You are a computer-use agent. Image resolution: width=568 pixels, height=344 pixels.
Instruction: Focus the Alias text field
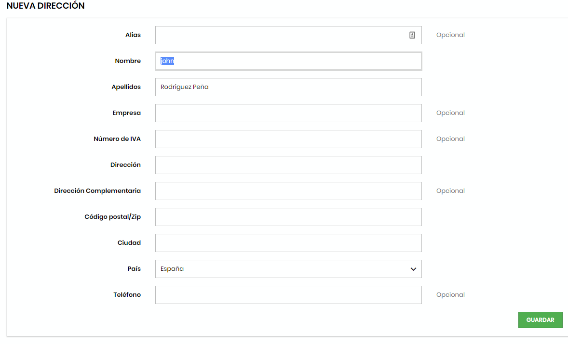click(x=280, y=35)
